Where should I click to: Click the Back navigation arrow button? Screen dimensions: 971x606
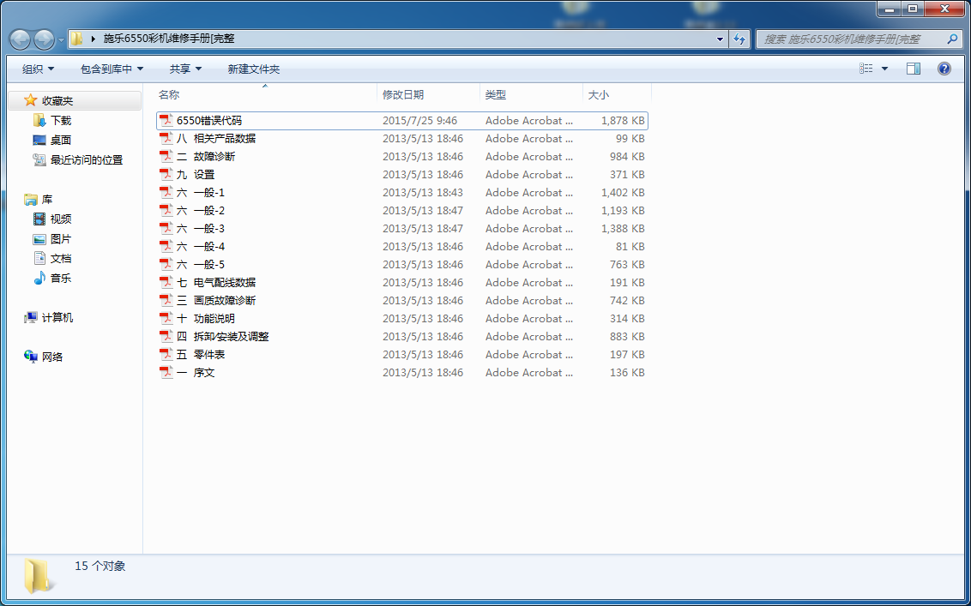pyautogui.click(x=20, y=39)
